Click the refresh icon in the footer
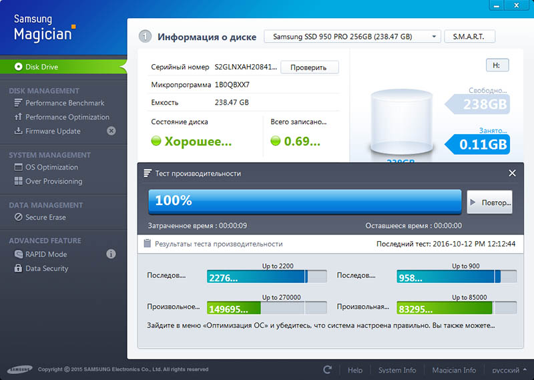Screen dimensions: 534x380 327,369
